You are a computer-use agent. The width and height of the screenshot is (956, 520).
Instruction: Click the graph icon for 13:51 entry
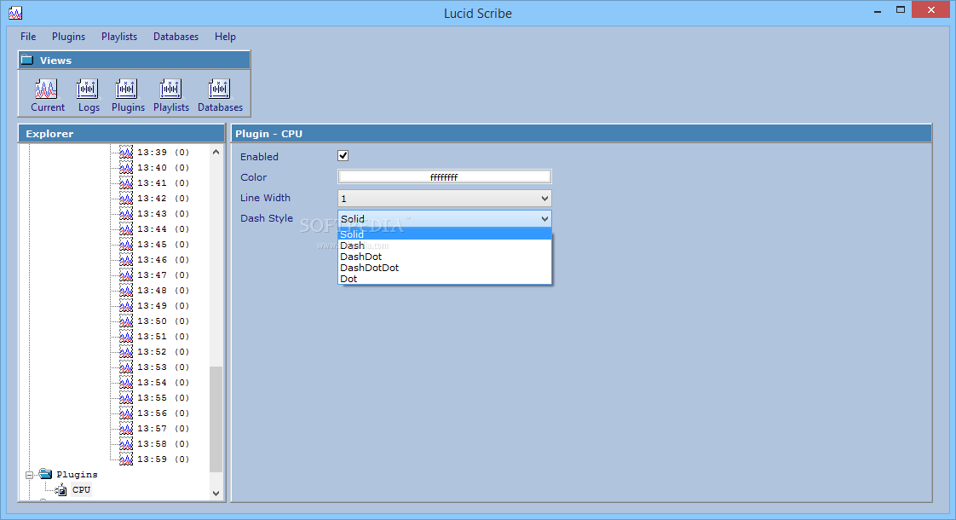click(x=125, y=336)
